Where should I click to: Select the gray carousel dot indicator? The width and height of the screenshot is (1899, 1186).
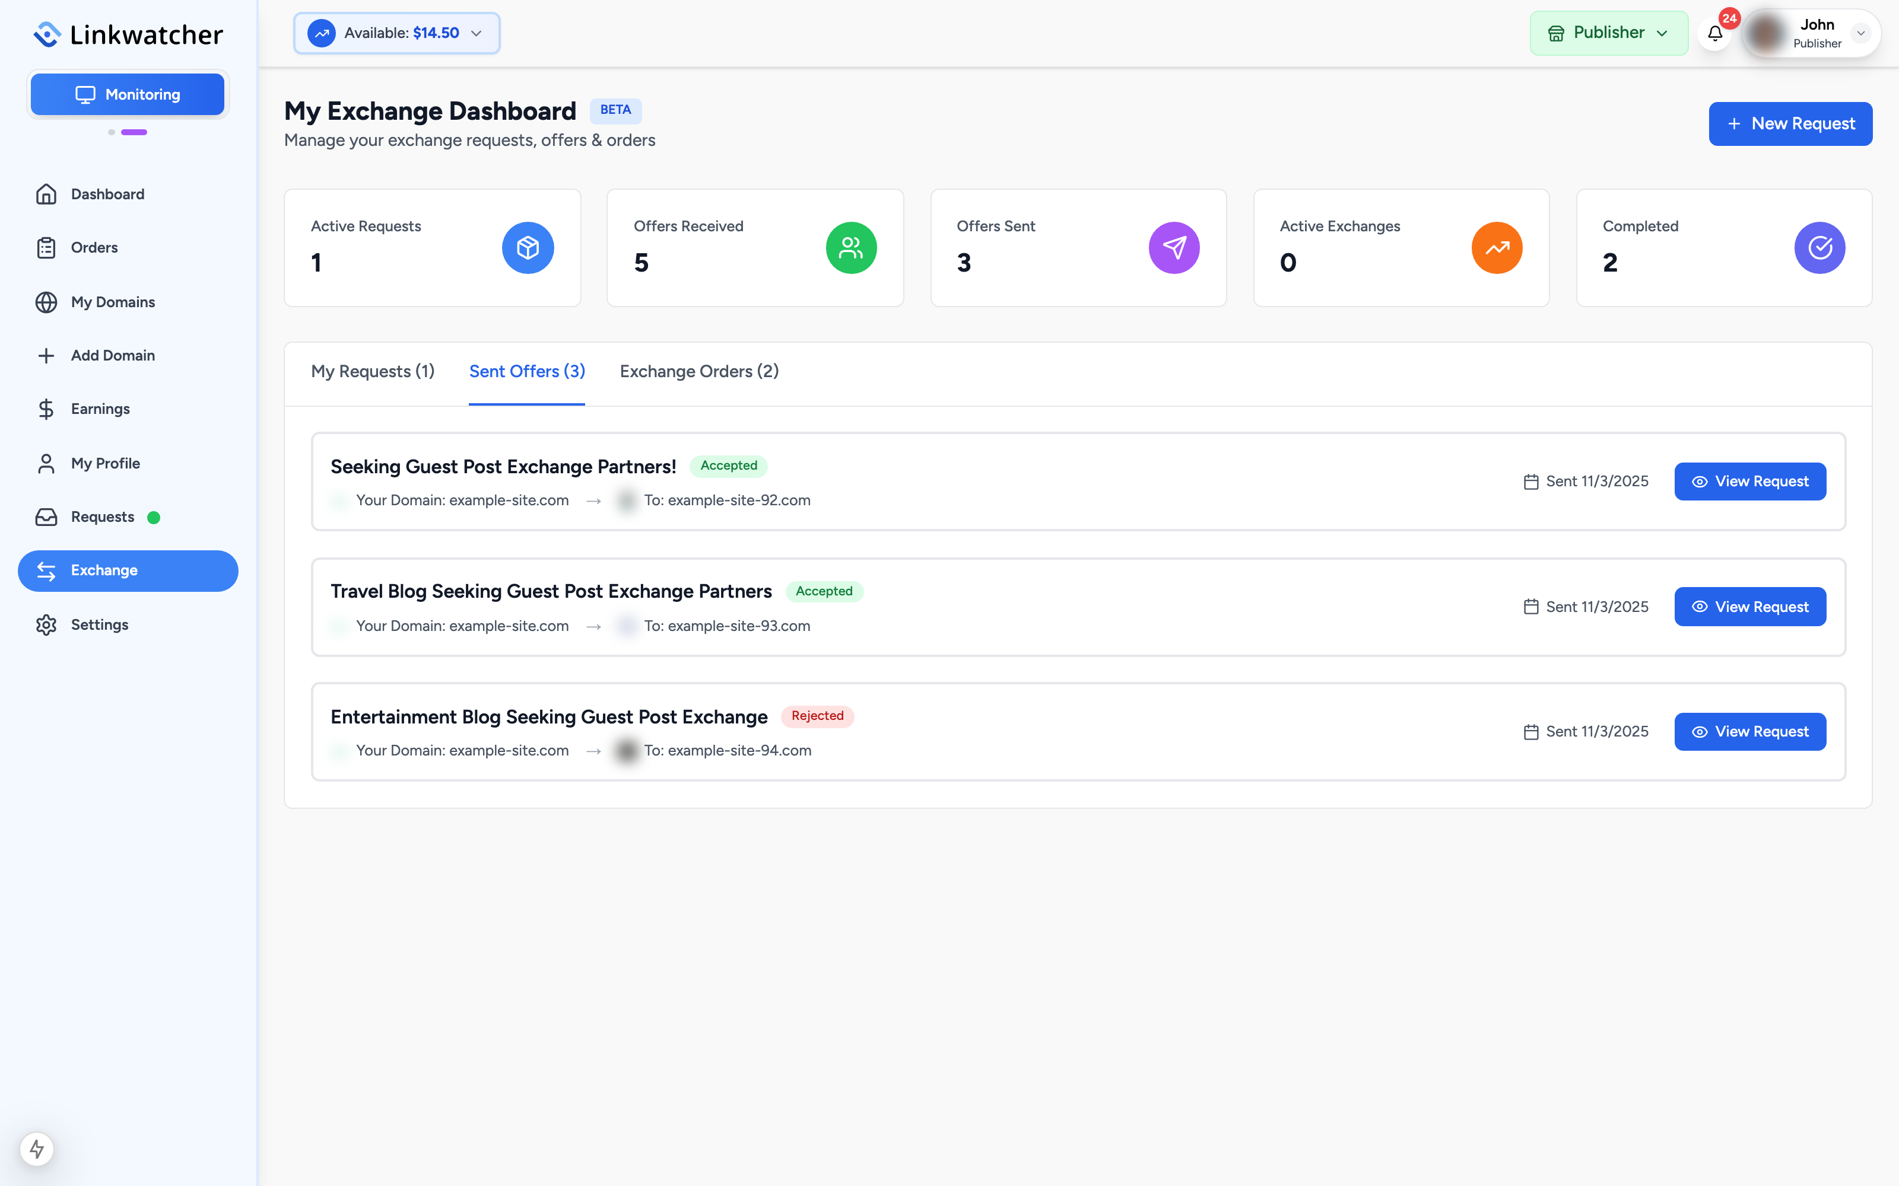coord(112,132)
